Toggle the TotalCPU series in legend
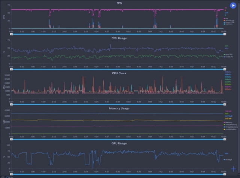Image resolution: width=240 pixels, height=178 pixels. tap(228, 57)
